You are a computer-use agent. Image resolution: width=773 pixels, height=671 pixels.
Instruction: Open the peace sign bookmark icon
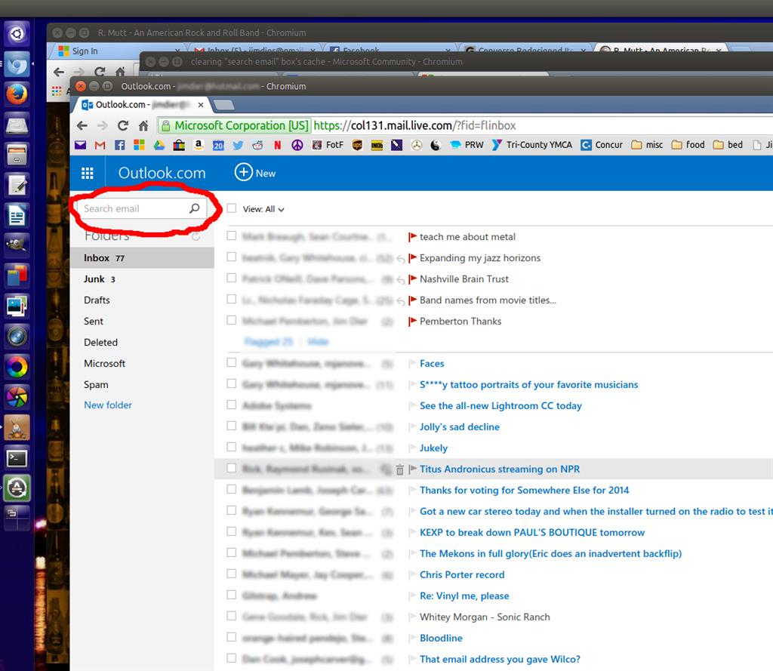[x=297, y=145]
